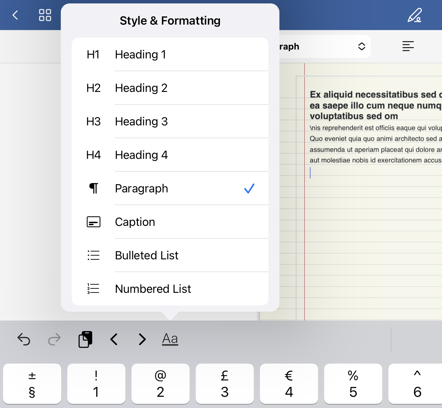The width and height of the screenshot is (442, 408).
Task: Tap the paste clipboard icon
Action: (x=85, y=339)
